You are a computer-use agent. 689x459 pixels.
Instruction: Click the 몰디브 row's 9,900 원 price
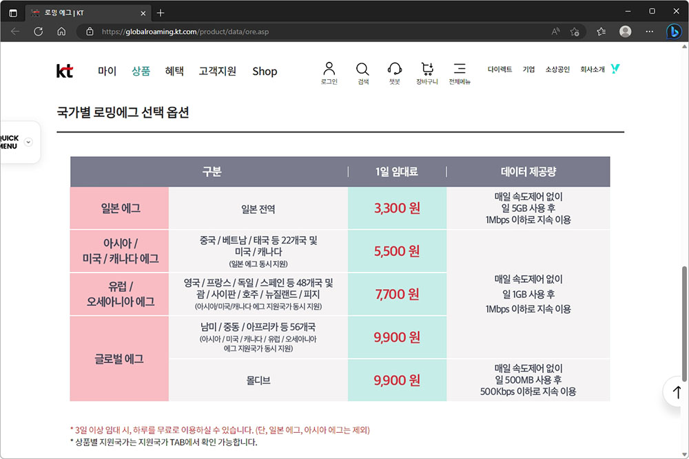point(398,380)
